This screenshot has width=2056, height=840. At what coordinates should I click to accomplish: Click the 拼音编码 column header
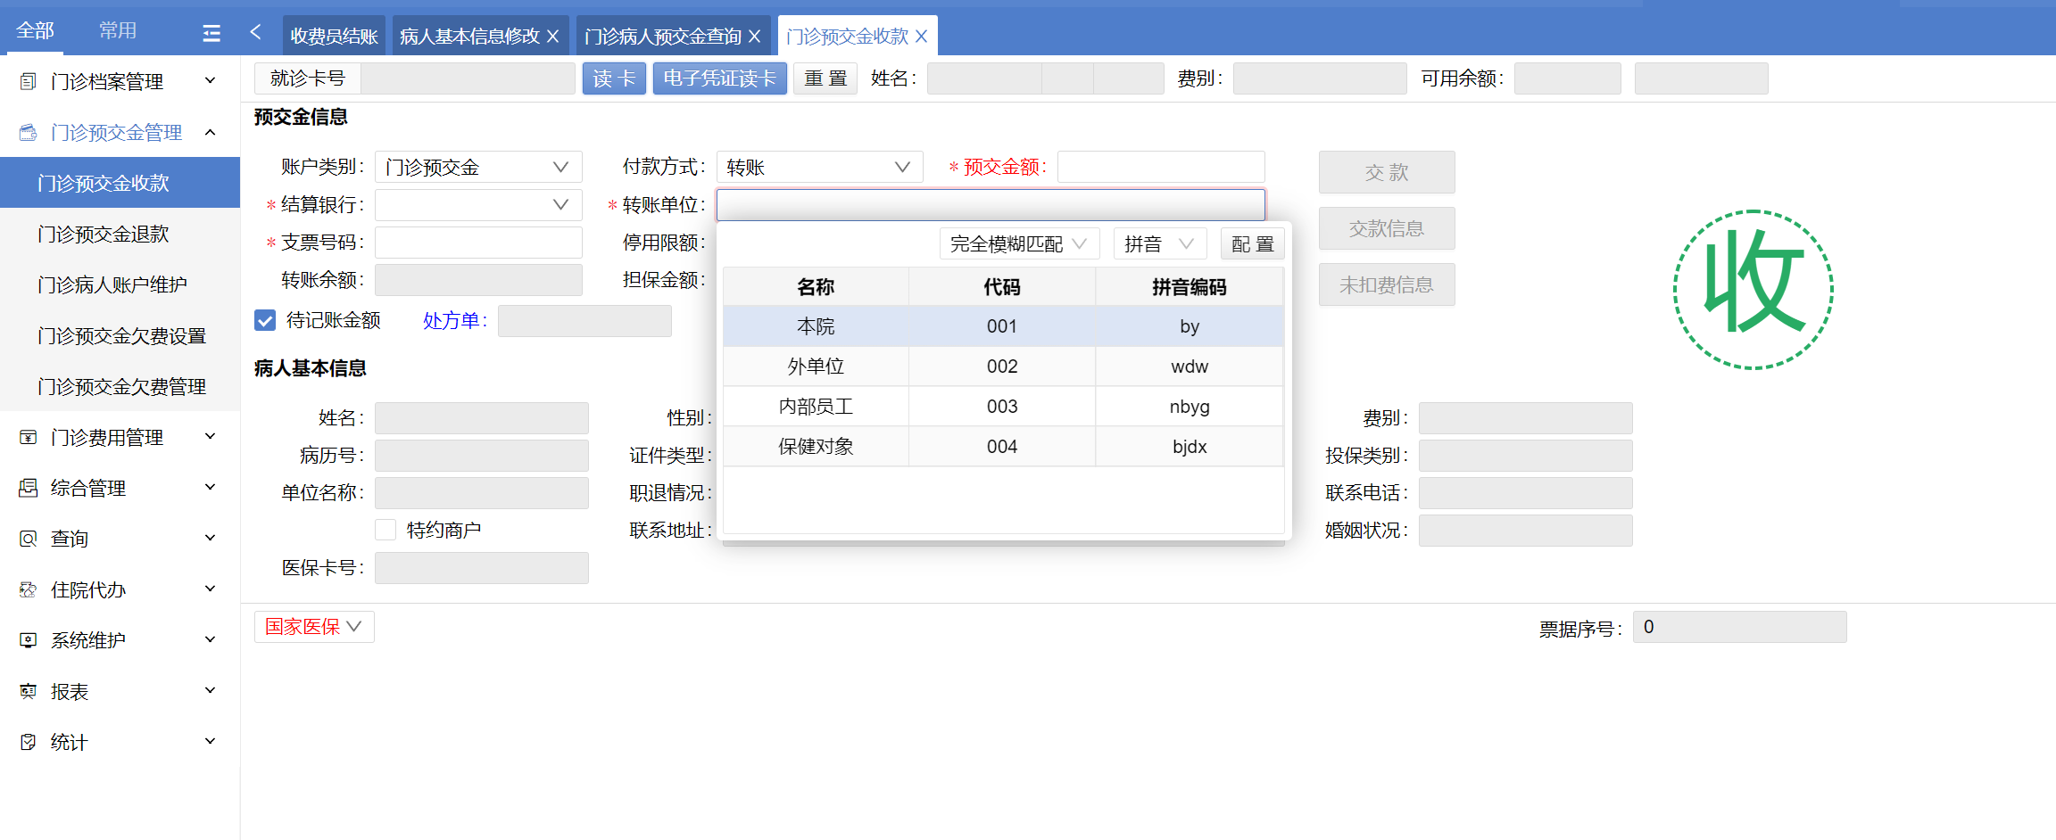click(x=1190, y=287)
